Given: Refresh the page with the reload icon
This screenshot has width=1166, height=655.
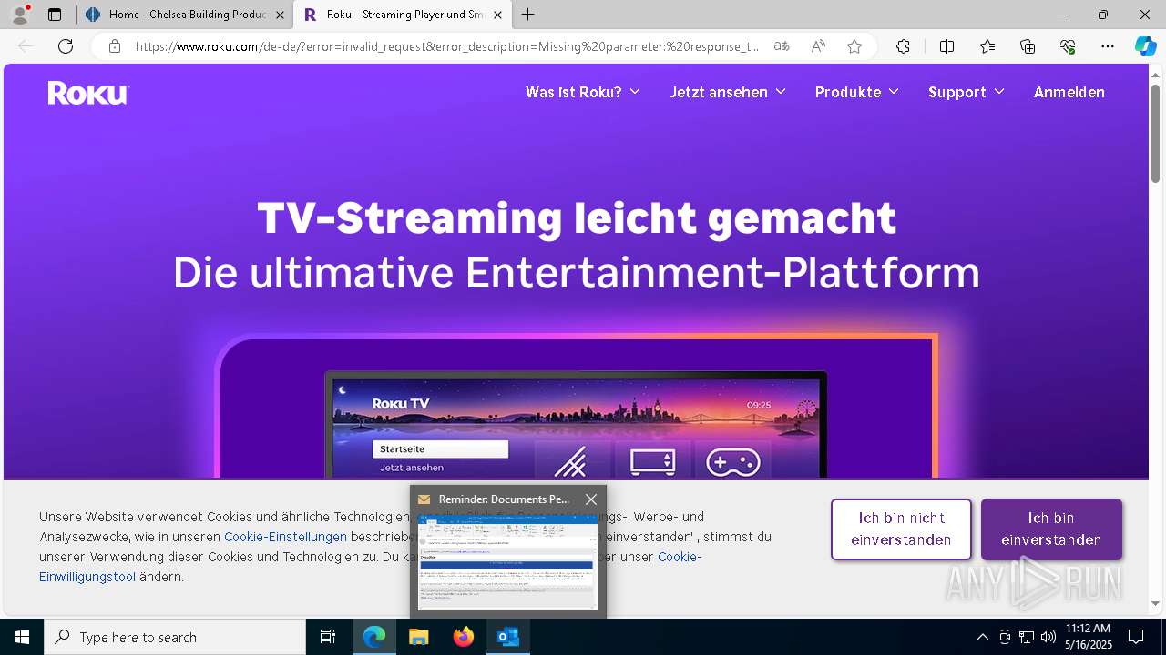Looking at the screenshot, I should click(x=66, y=46).
